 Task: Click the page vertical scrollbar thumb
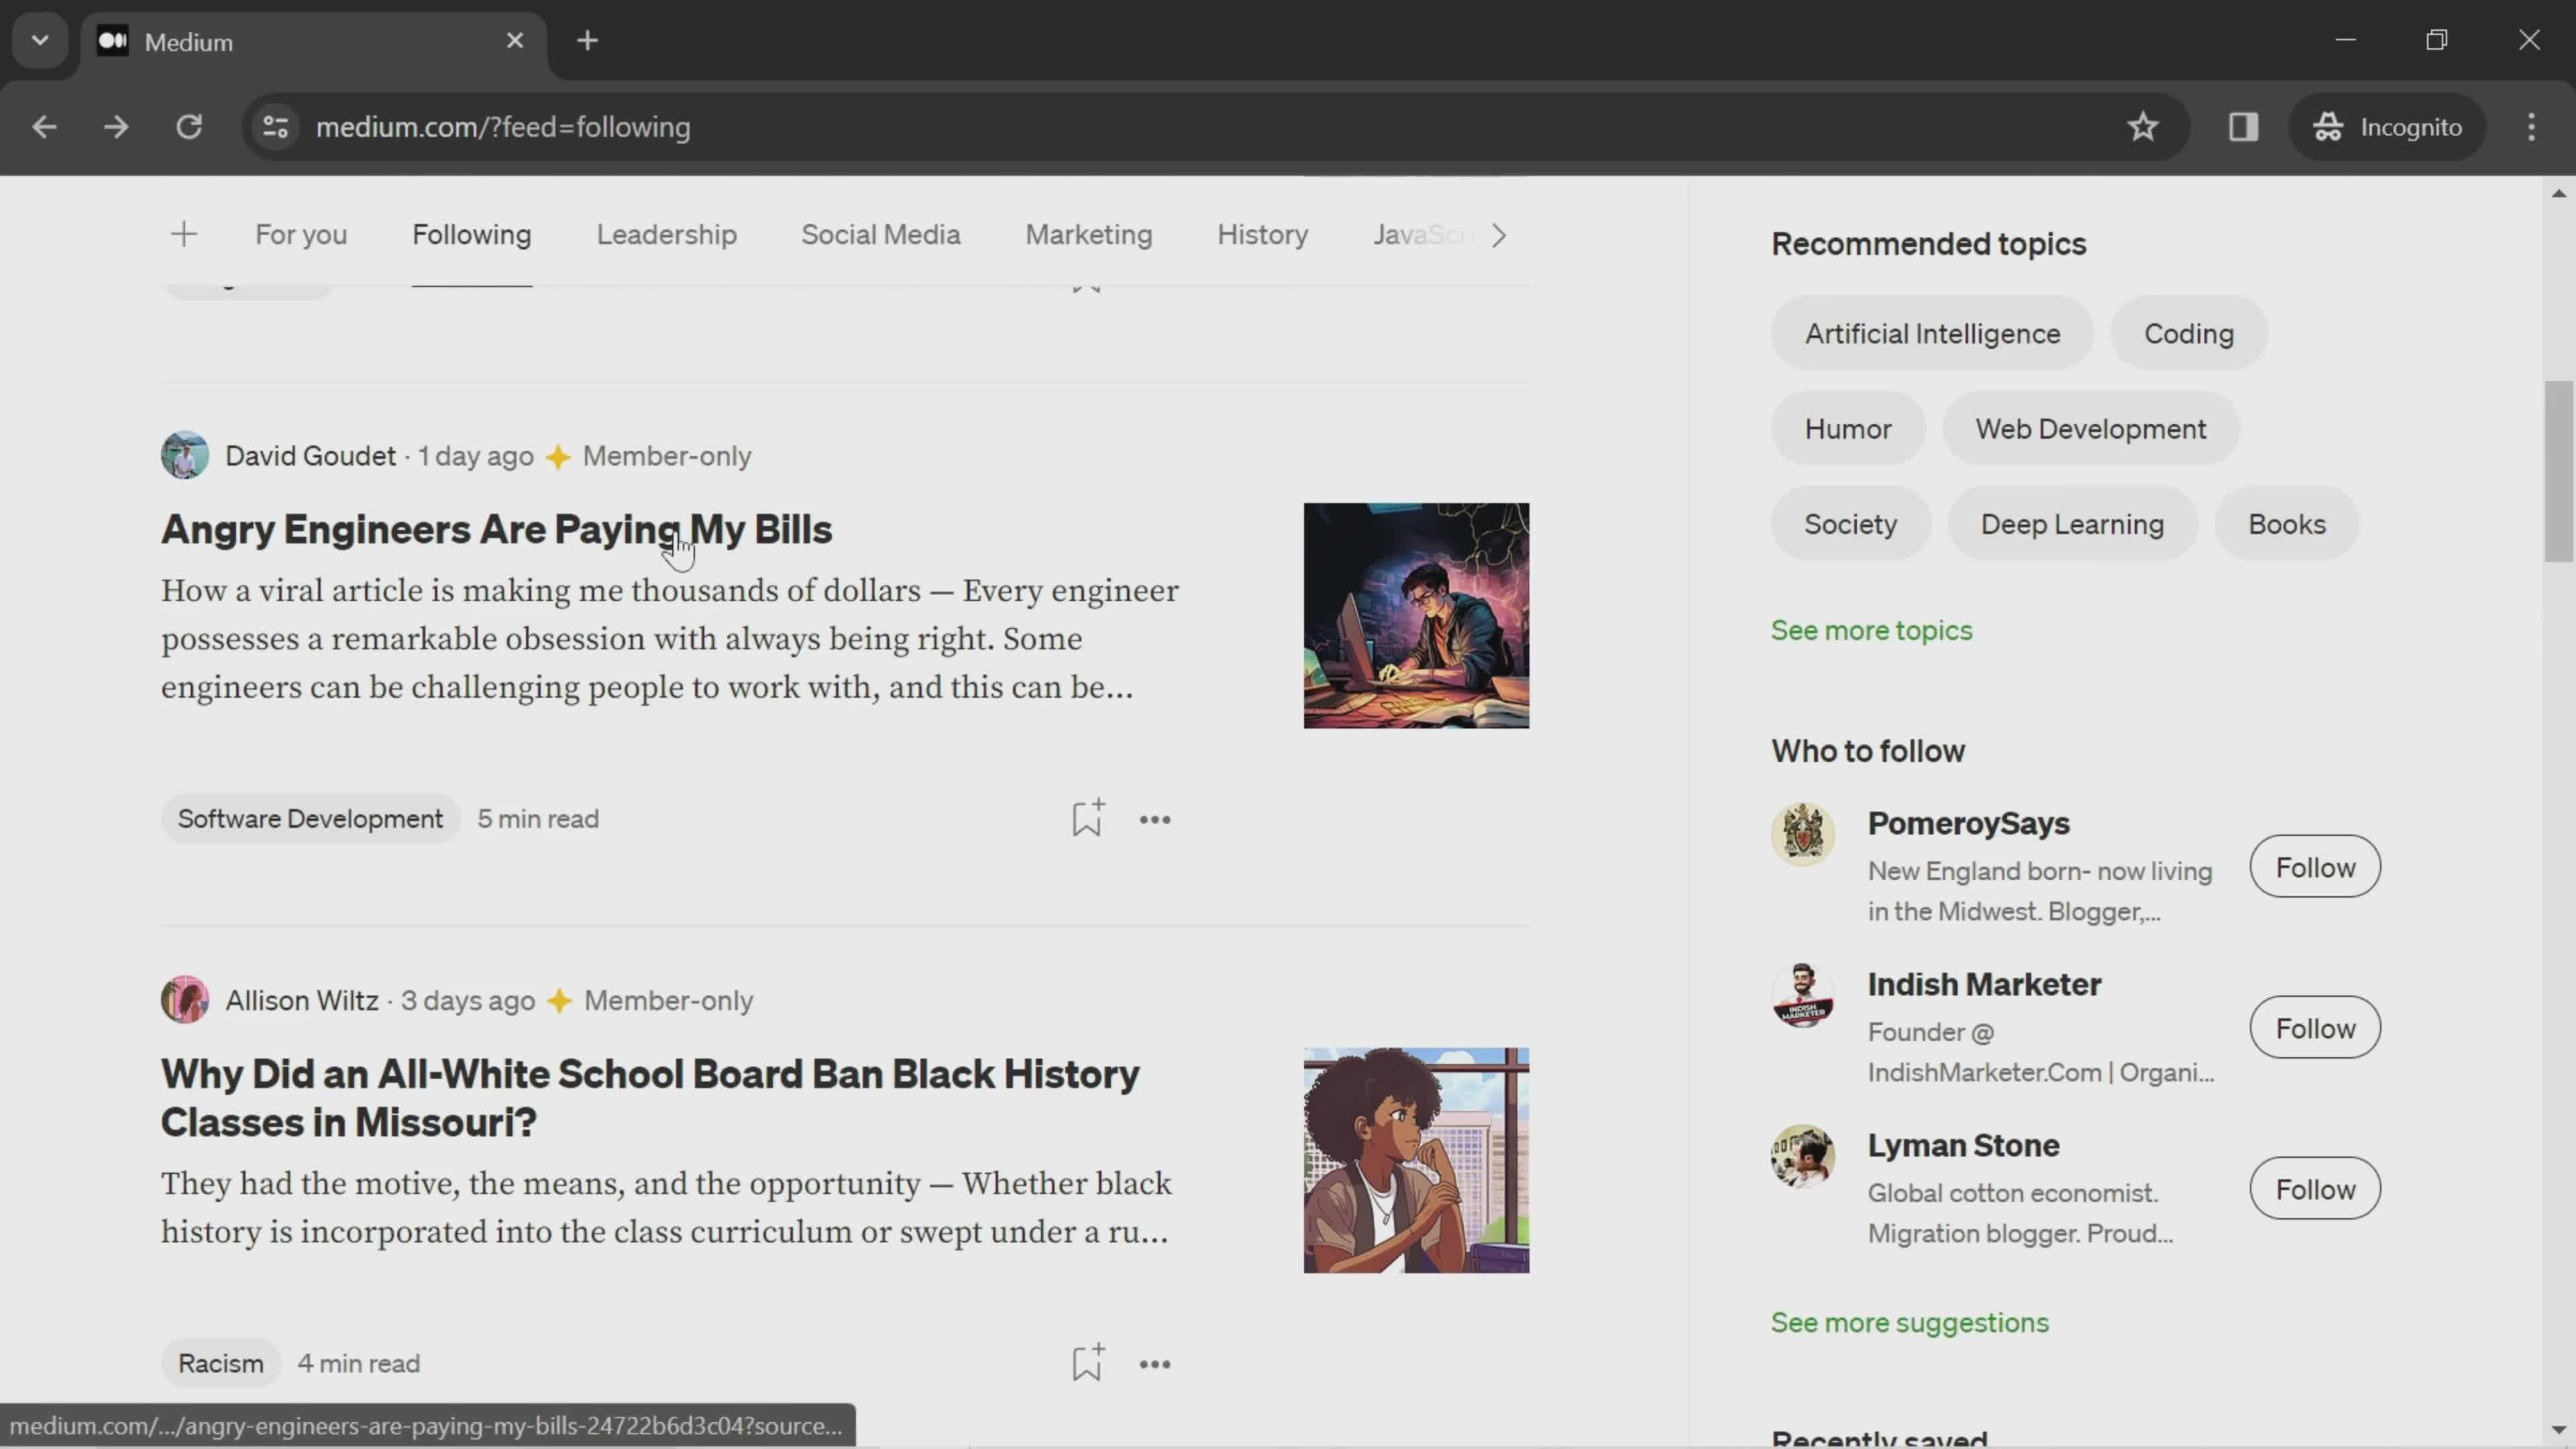point(2559,471)
